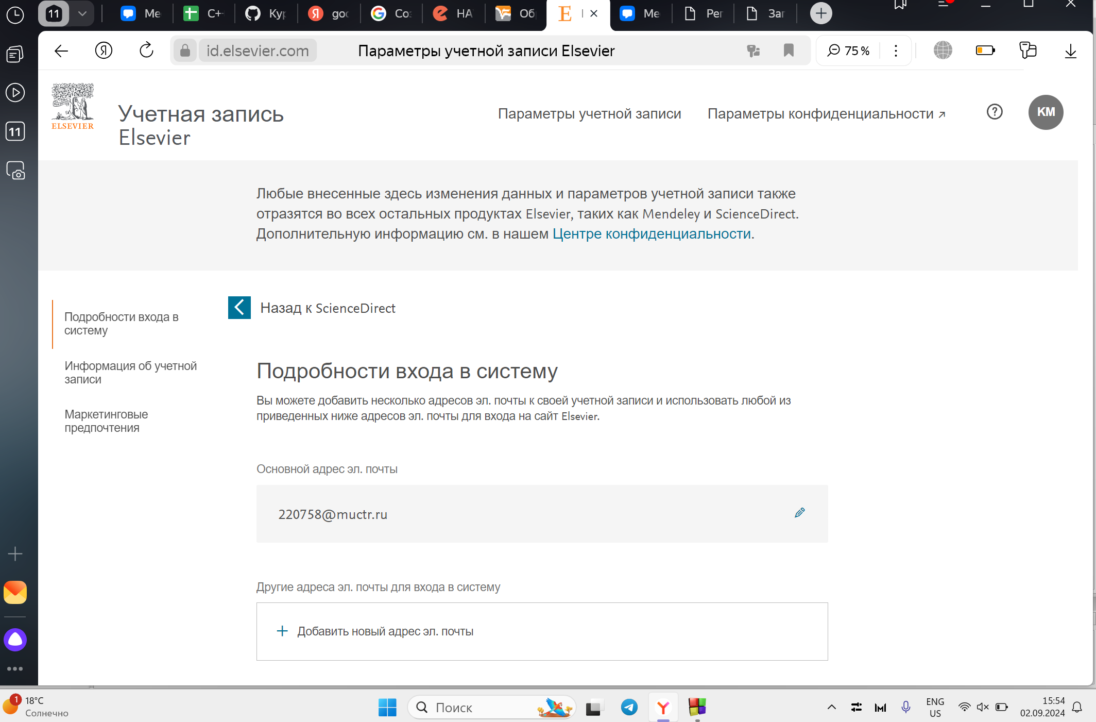Select Подробности входа в систему sidebar item
Viewport: 1096px width, 722px height.
pyautogui.click(x=122, y=324)
